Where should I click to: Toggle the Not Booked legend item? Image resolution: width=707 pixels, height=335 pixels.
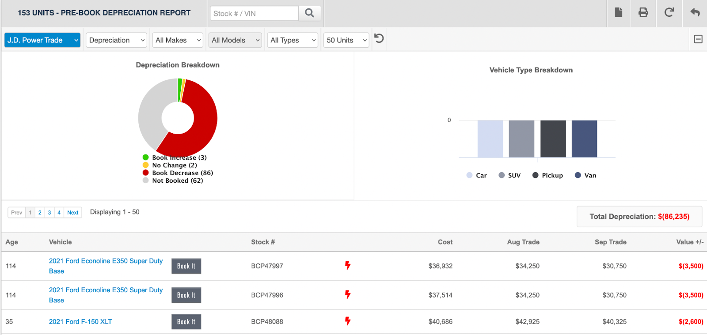(x=173, y=181)
